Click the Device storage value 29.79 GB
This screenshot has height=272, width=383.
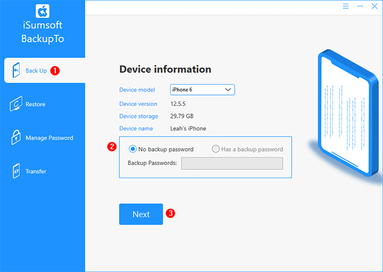(x=182, y=116)
